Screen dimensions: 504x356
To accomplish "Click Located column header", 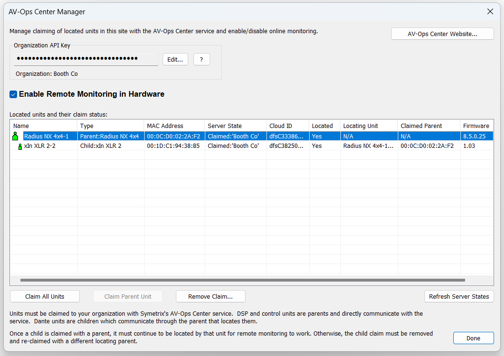I will (325, 126).
